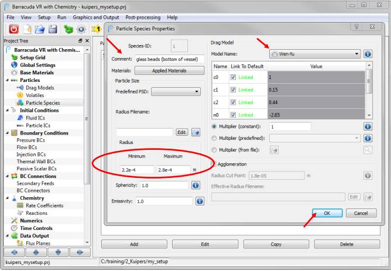Click the Applied Materials button
This screenshot has height=271, width=391.
tap(167, 70)
